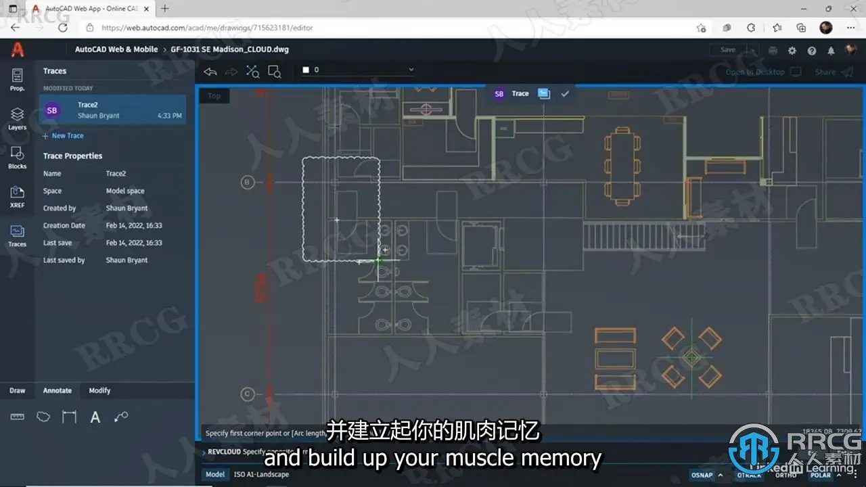
Task: Open the Layers panel icon
Action: (x=17, y=118)
